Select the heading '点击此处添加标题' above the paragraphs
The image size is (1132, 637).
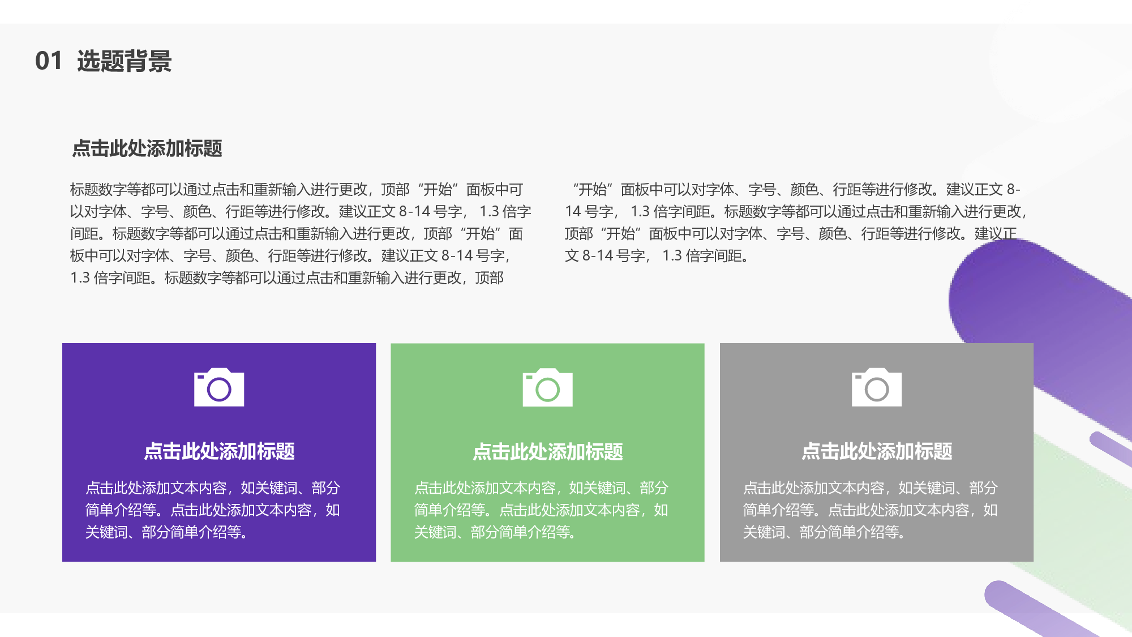pos(147,148)
